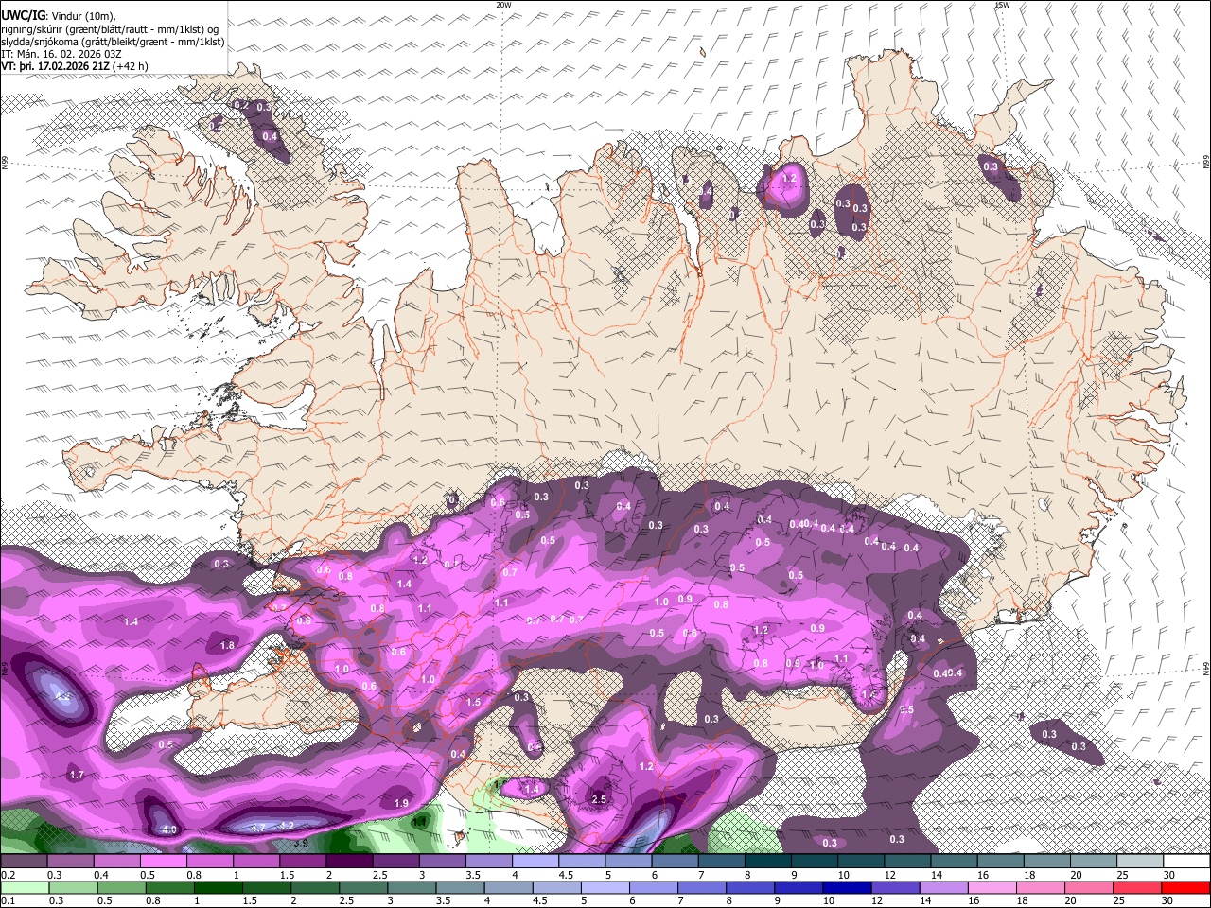Click the bright red rain legend swatch after 30
The width and height of the screenshot is (1211, 908).
[1185, 887]
